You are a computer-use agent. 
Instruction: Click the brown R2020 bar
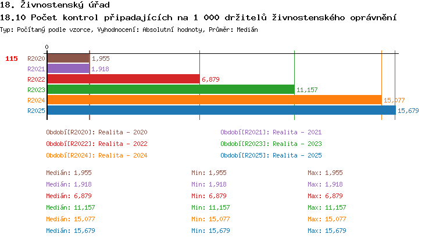[68, 59]
